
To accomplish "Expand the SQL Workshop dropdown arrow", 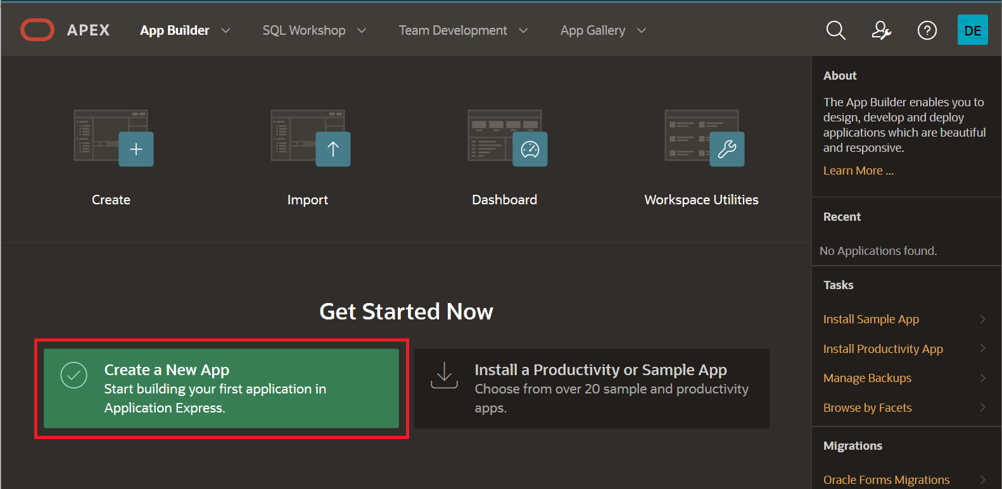I will 362,30.
